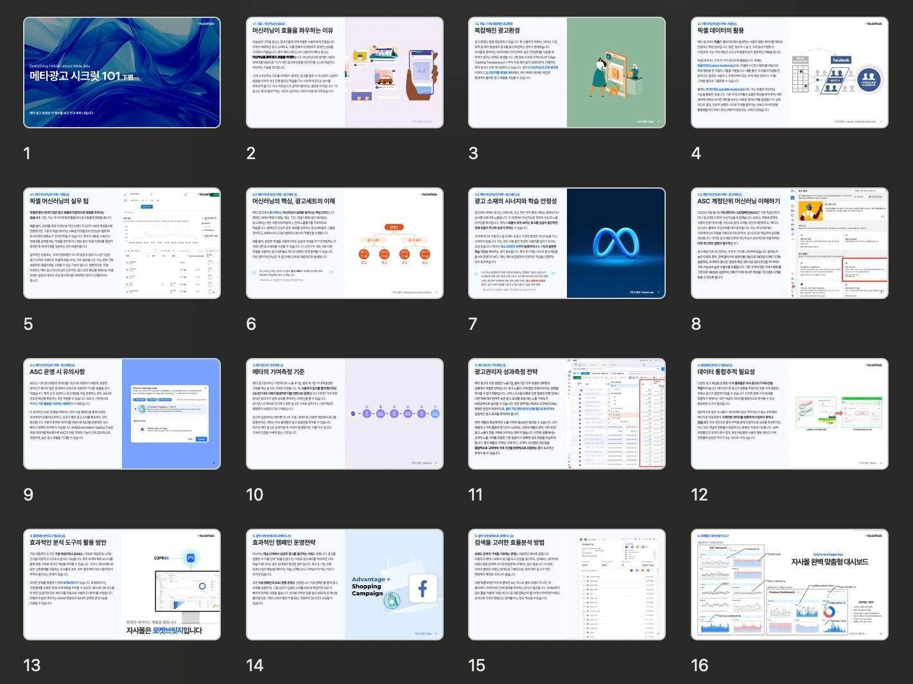Open slide 15 검색을 고려한 효율분석 방법

567,585
